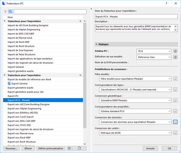Collapse Traducteurs pour l'exportation group

[5, 75]
